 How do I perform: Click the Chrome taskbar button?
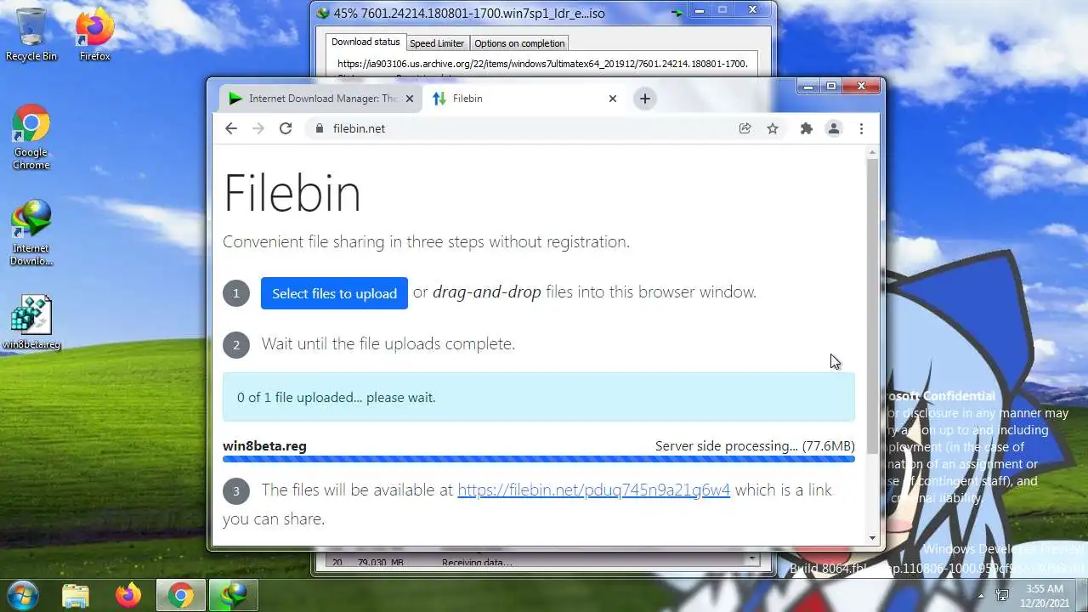pos(180,595)
